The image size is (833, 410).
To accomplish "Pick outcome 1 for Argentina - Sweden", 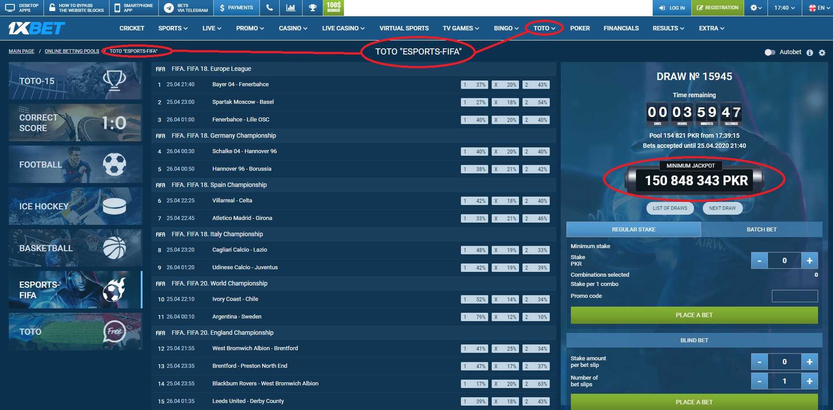I will 474,317.
